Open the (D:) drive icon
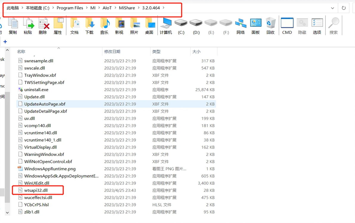355x223 pixels. pyautogui.click(x=196, y=23)
